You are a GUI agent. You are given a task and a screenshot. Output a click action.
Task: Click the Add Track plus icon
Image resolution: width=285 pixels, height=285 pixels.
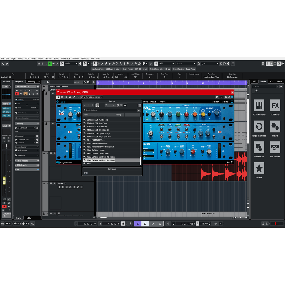click(x=44, y=82)
